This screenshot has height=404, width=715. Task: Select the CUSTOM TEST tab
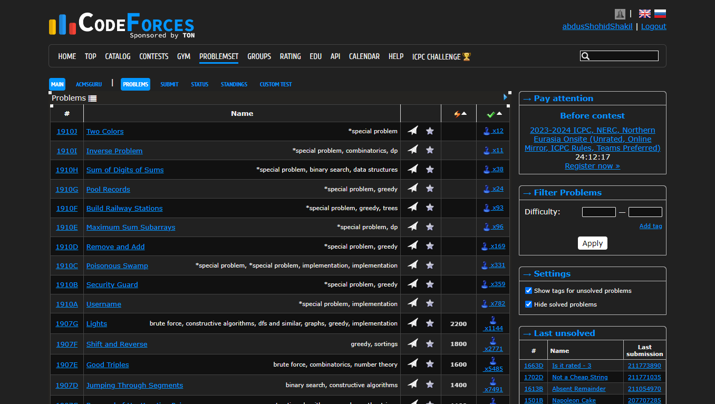(x=276, y=84)
